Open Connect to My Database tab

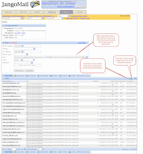(52, 12)
